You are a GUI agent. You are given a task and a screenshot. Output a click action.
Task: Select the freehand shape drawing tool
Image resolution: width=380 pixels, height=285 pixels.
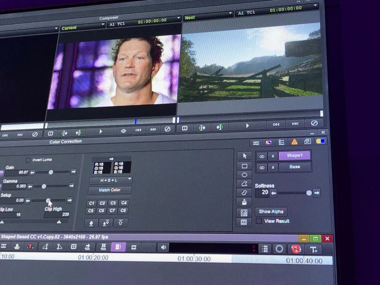point(244,192)
